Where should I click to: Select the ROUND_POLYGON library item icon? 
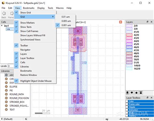6,98
